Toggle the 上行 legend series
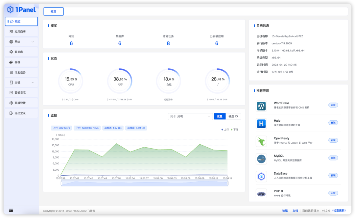The width and height of the screenshot is (355, 218). 225,130
